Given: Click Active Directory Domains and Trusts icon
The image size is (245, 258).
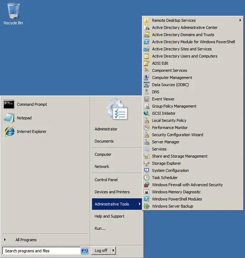Looking at the screenshot, I should [x=147, y=35].
